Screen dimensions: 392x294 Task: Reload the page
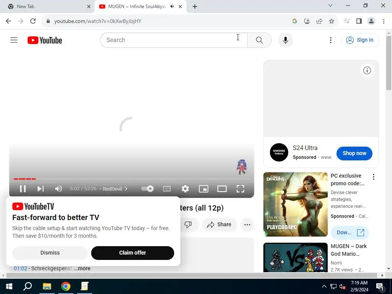[33, 21]
